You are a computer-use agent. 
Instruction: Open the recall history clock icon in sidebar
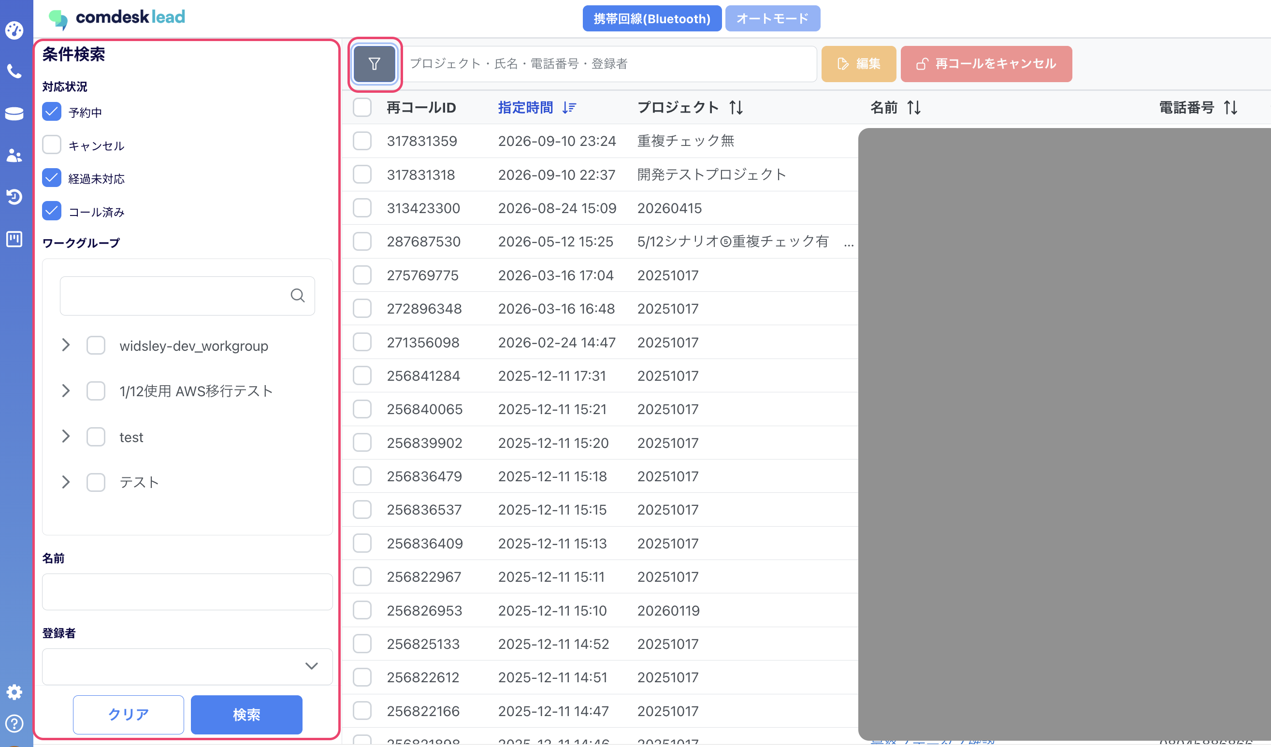pyautogui.click(x=14, y=197)
